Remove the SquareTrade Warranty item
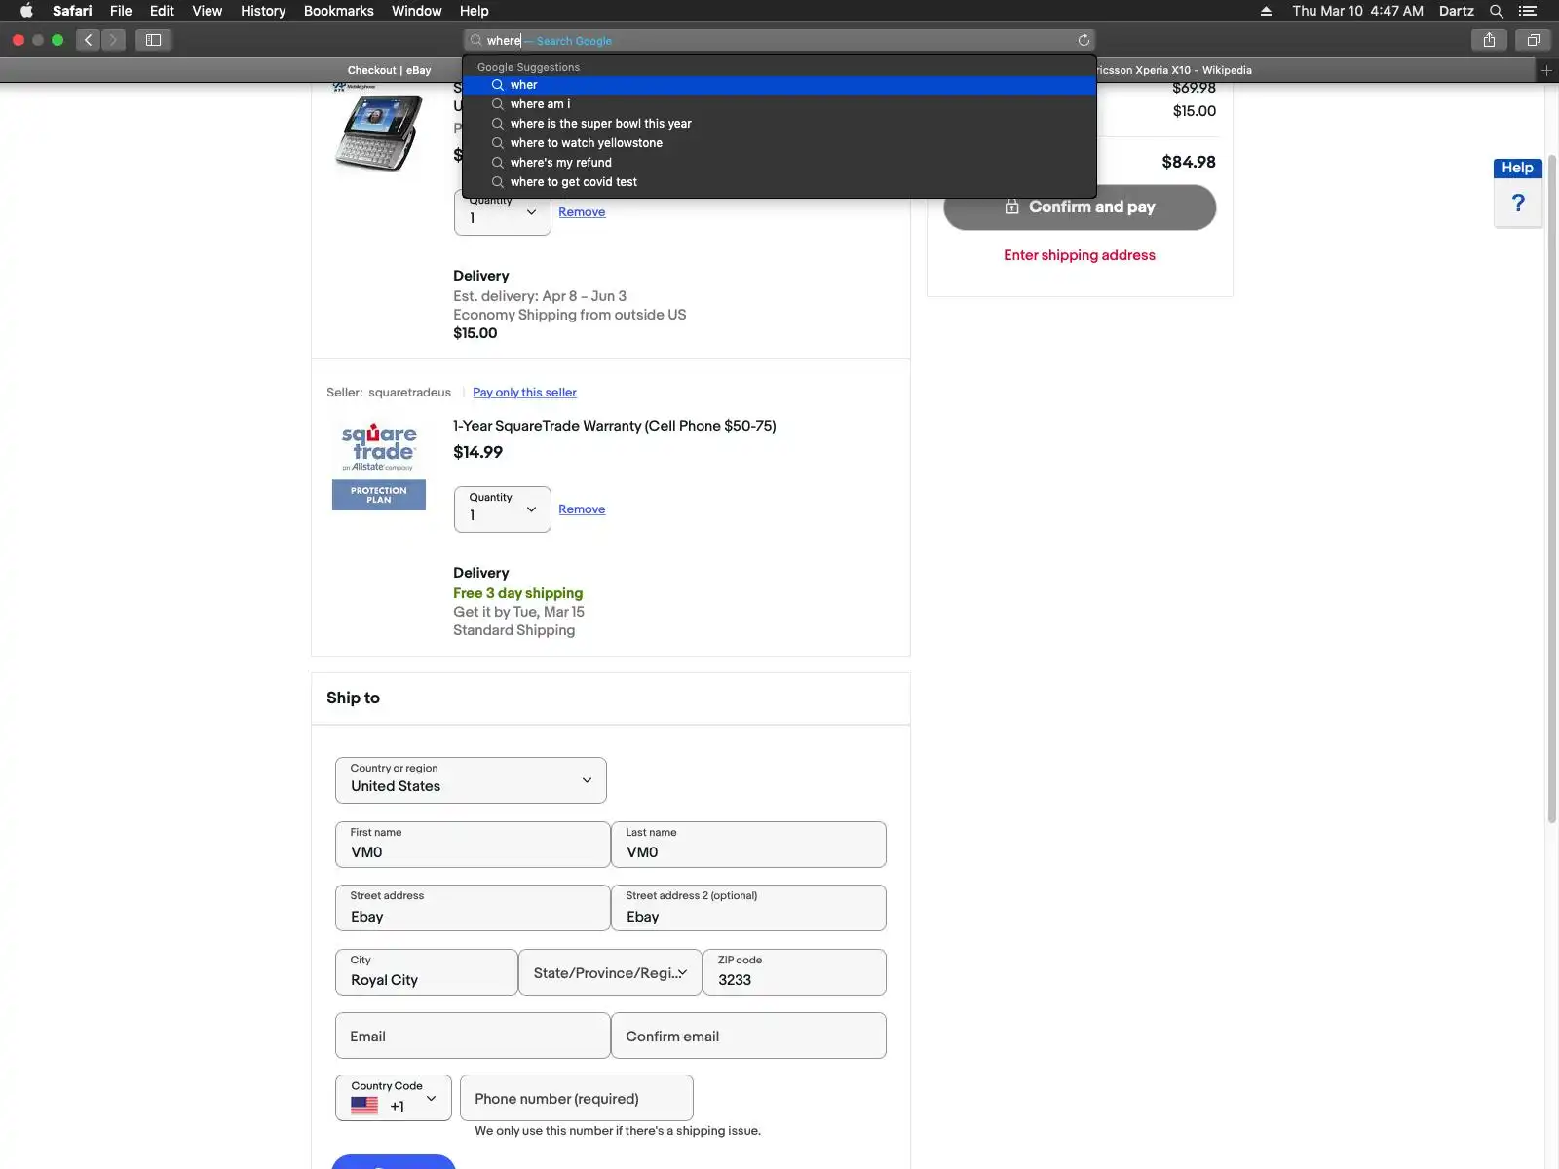Viewport: 1559px width, 1169px height. pos(582,509)
